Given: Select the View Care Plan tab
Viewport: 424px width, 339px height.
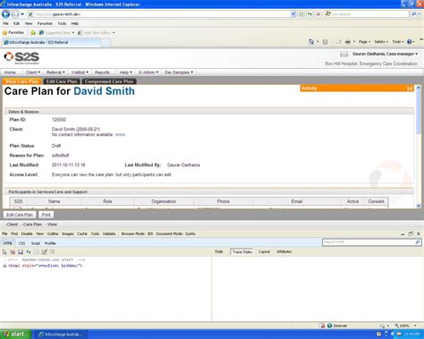Looking at the screenshot, I should point(22,81).
